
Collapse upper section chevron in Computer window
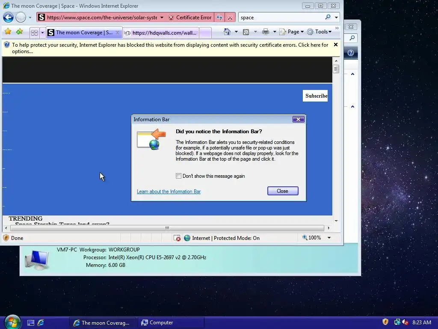[352, 74]
